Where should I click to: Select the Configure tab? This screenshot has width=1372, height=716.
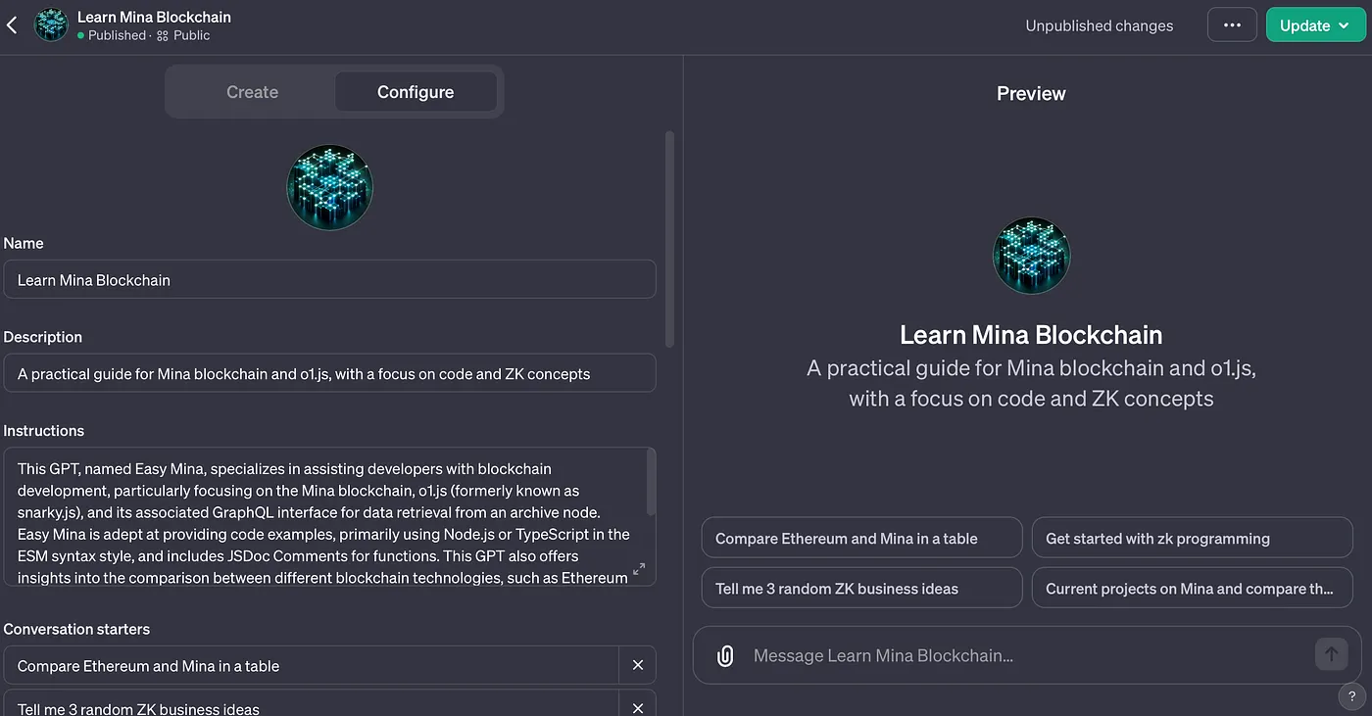(x=416, y=92)
